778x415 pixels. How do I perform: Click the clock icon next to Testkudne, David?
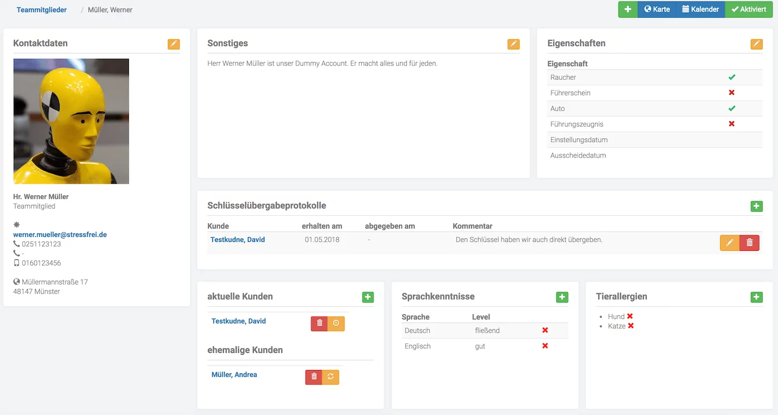pos(336,323)
